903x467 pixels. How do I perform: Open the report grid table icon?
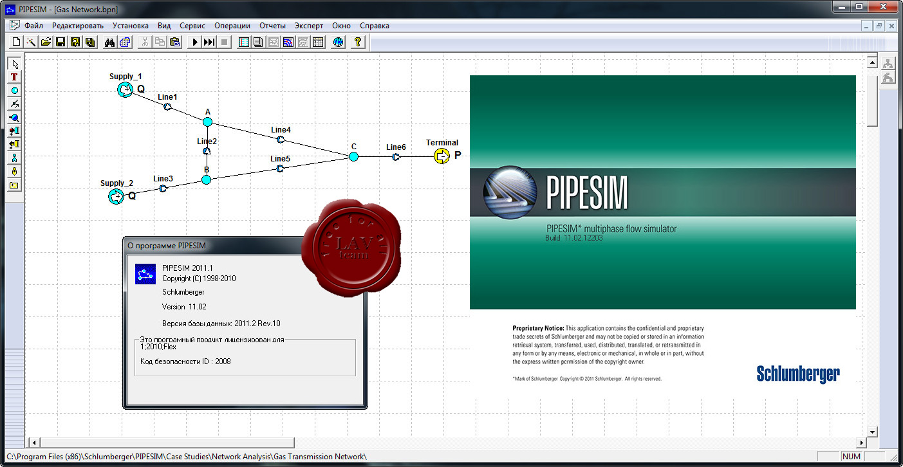[317, 42]
